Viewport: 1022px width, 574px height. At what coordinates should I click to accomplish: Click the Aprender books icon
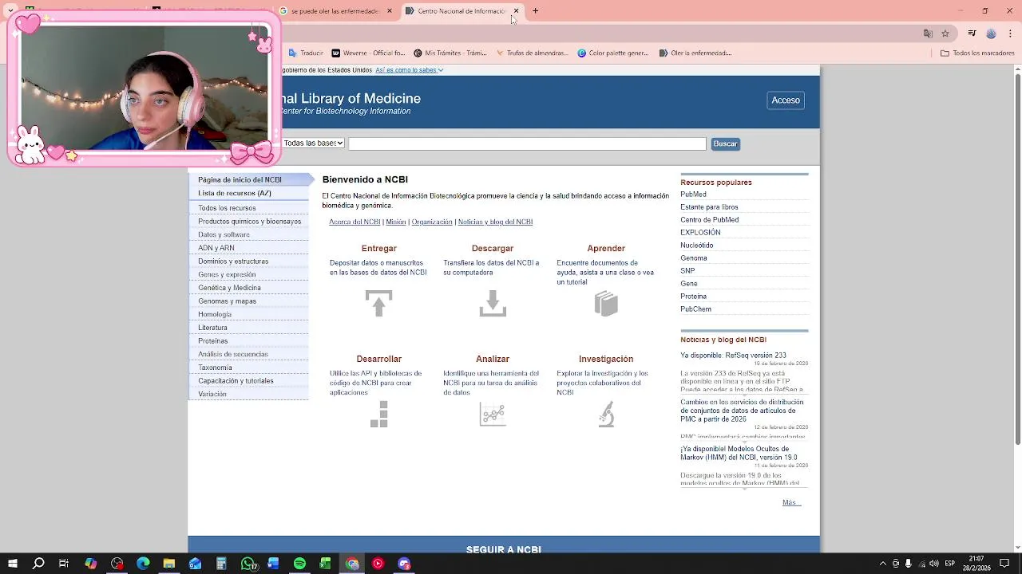pos(606,304)
